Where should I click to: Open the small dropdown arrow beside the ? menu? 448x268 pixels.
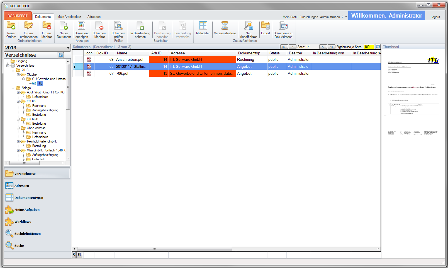click(346, 17)
